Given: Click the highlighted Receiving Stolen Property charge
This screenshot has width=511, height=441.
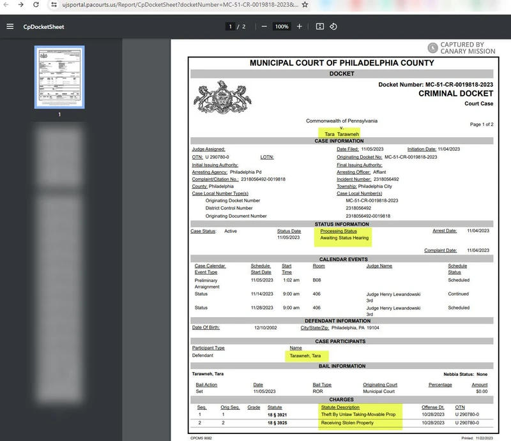Looking at the screenshot, I should 347,424.
